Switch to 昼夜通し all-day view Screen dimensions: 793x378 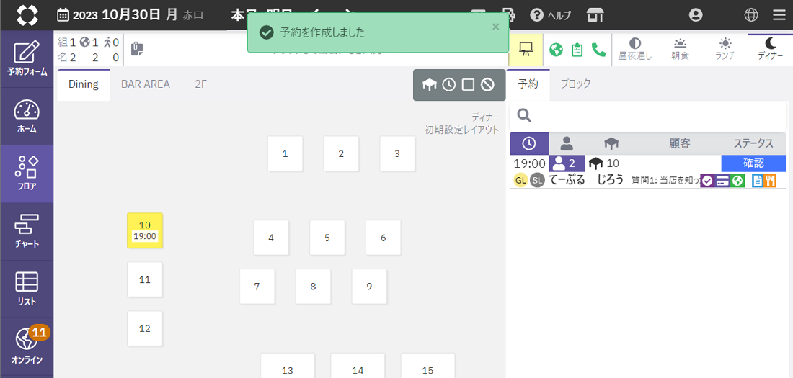[635, 49]
